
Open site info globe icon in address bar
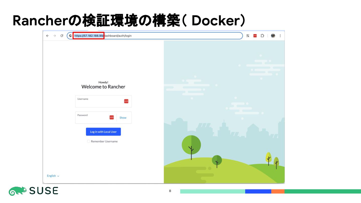(x=70, y=36)
